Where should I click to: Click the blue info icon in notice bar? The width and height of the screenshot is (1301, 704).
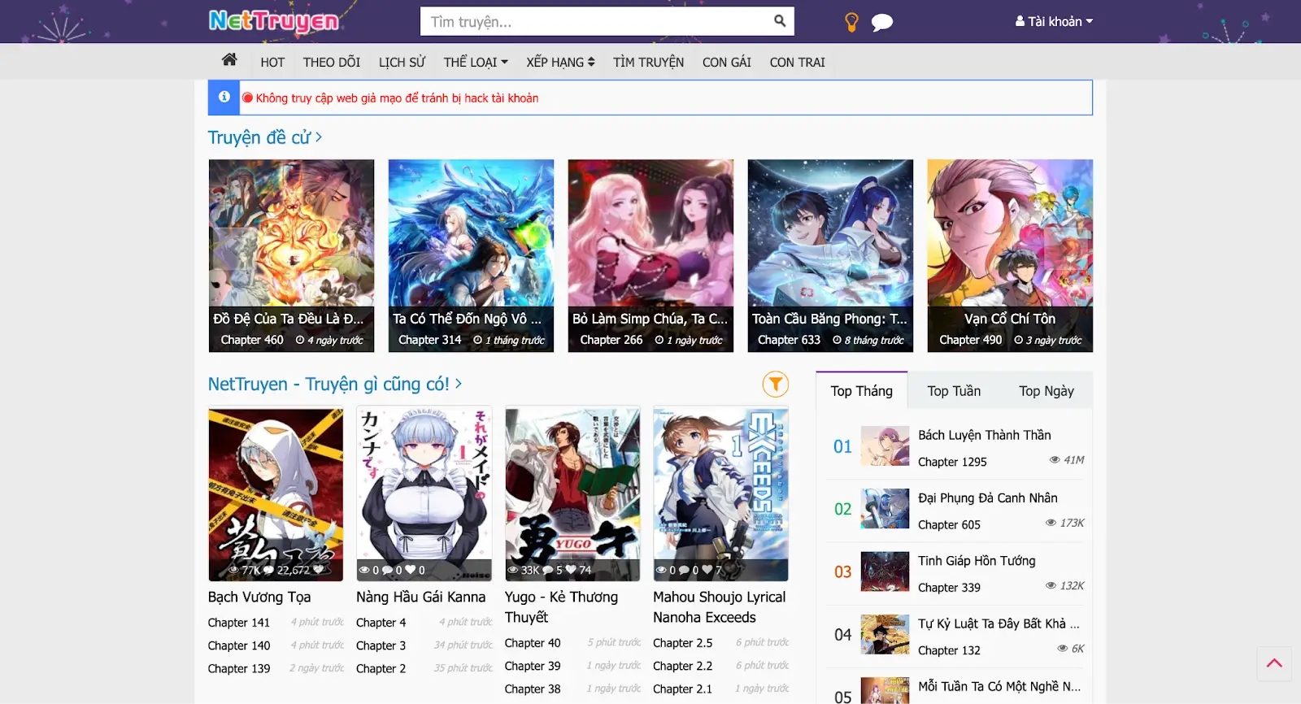point(224,98)
